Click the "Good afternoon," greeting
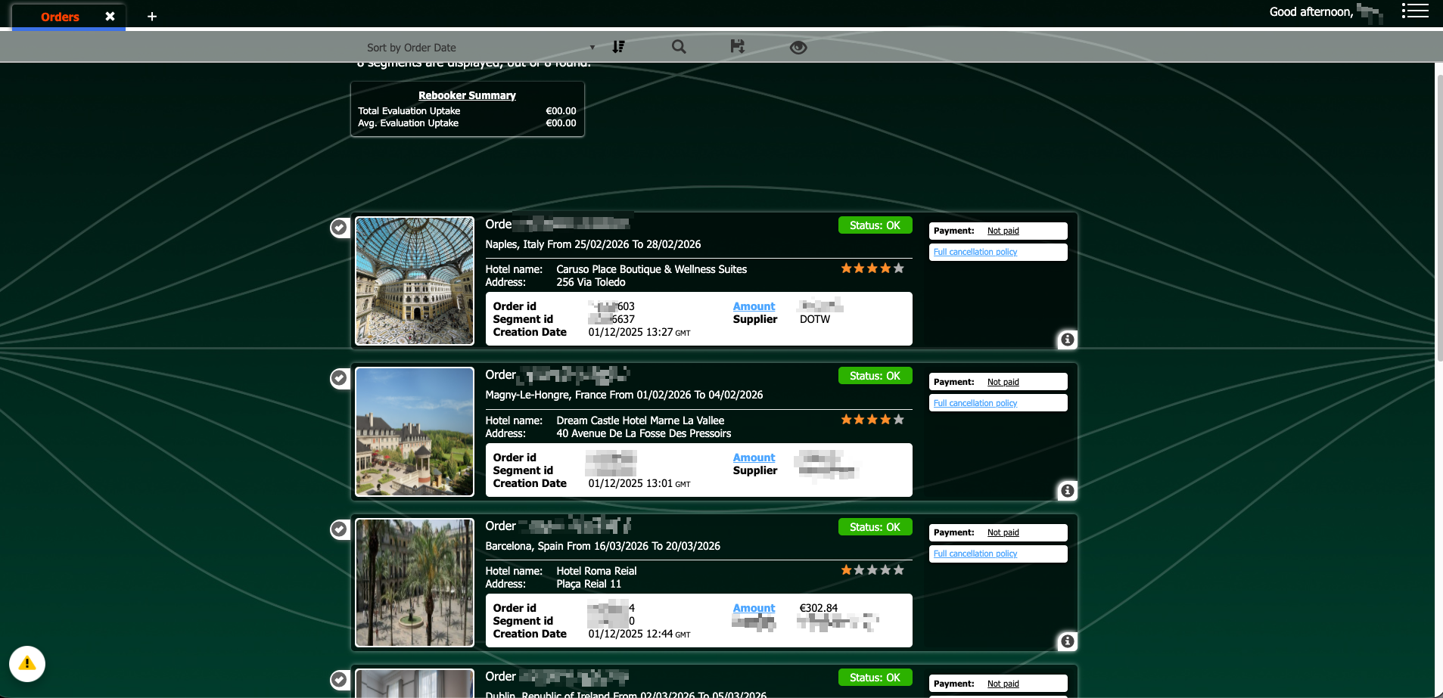1443x698 pixels. pos(1311,11)
